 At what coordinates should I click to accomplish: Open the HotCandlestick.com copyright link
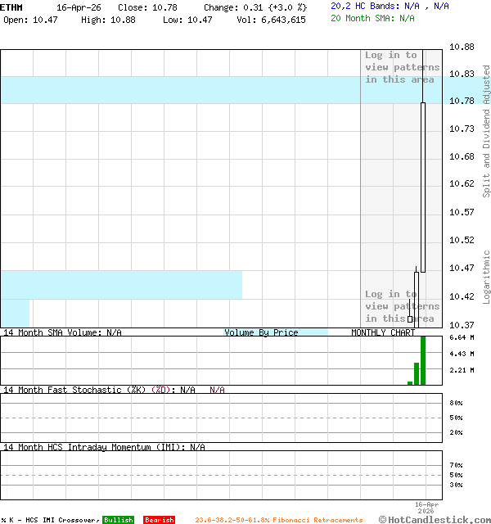tap(435, 519)
